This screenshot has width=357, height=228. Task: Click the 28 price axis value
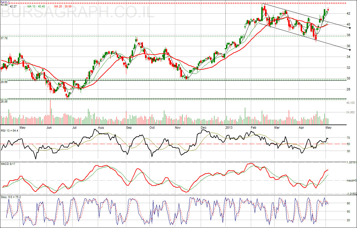click(349, 90)
